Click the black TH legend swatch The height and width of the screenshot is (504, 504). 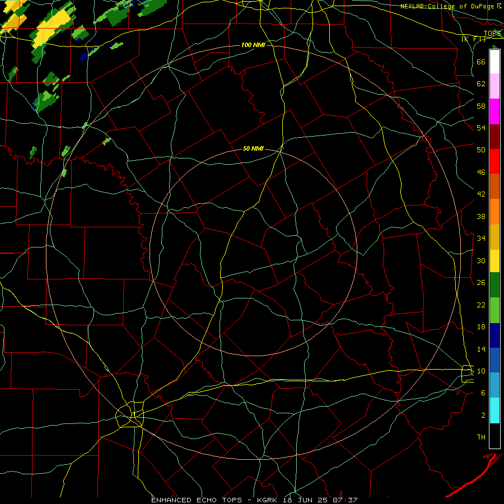pyautogui.click(x=494, y=436)
